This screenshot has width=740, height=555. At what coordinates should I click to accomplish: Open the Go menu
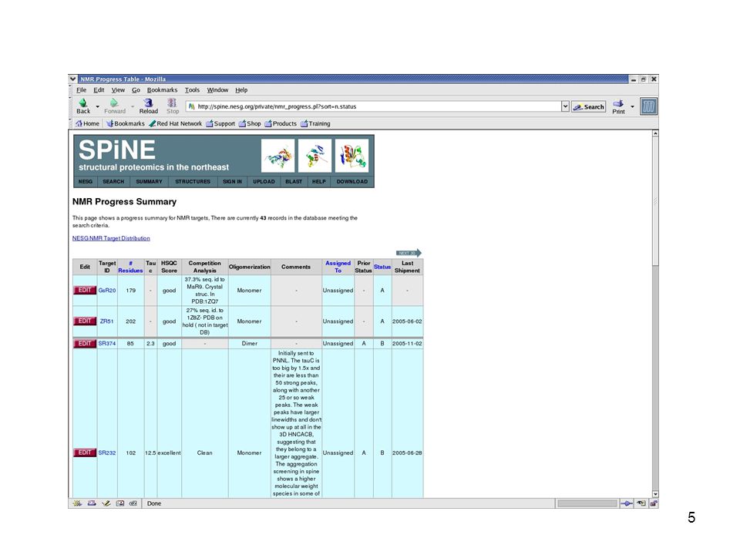[x=136, y=90]
